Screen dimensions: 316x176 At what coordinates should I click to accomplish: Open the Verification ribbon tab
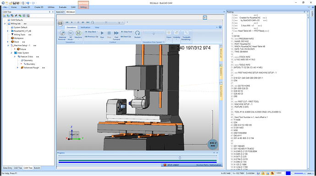(x=86, y=27)
